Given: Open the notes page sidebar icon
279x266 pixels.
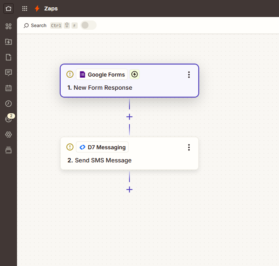Looking at the screenshot, I should pos(9,57).
